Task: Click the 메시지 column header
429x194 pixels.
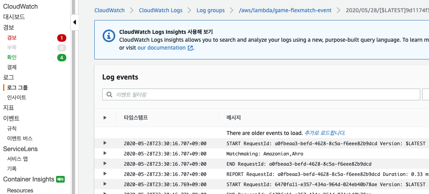Action: (x=233, y=118)
